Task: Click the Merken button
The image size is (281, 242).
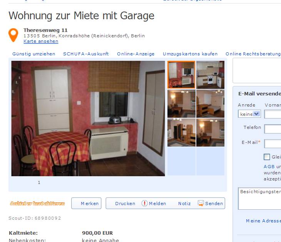Action: [86, 203]
